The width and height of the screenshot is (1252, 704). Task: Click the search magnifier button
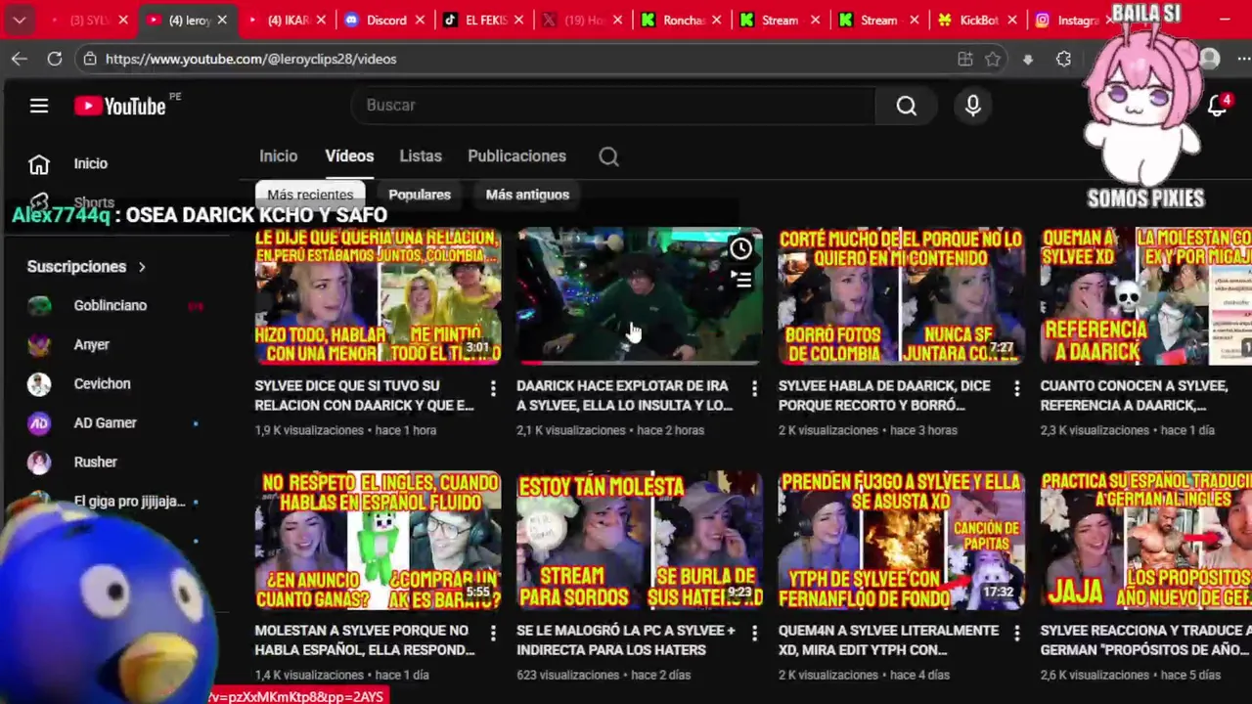pos(907,106)
